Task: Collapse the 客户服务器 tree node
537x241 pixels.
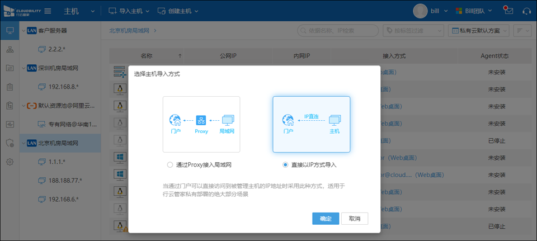Action: click(x=23, y=31)
